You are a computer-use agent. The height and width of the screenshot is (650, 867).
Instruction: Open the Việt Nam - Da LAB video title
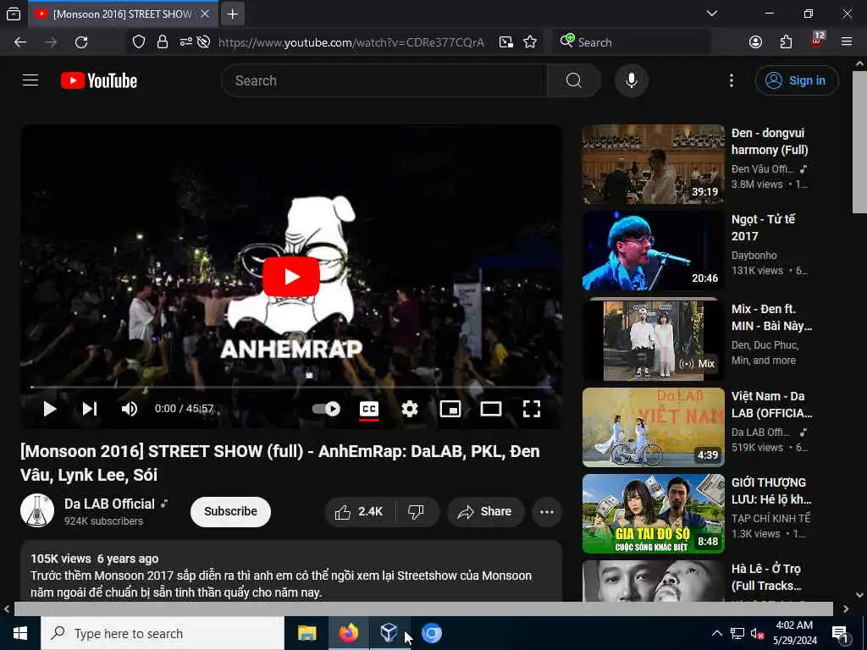coord(772,405)
